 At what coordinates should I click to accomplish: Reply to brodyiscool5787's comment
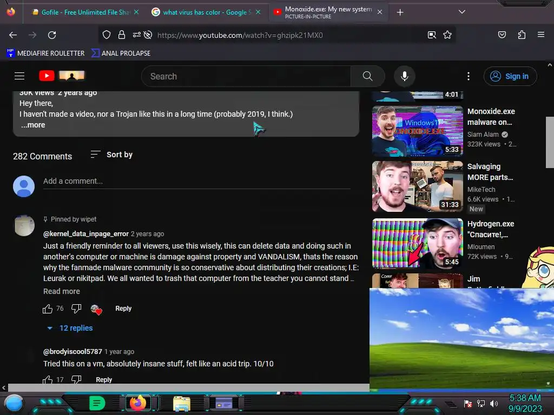coord(104,379)
